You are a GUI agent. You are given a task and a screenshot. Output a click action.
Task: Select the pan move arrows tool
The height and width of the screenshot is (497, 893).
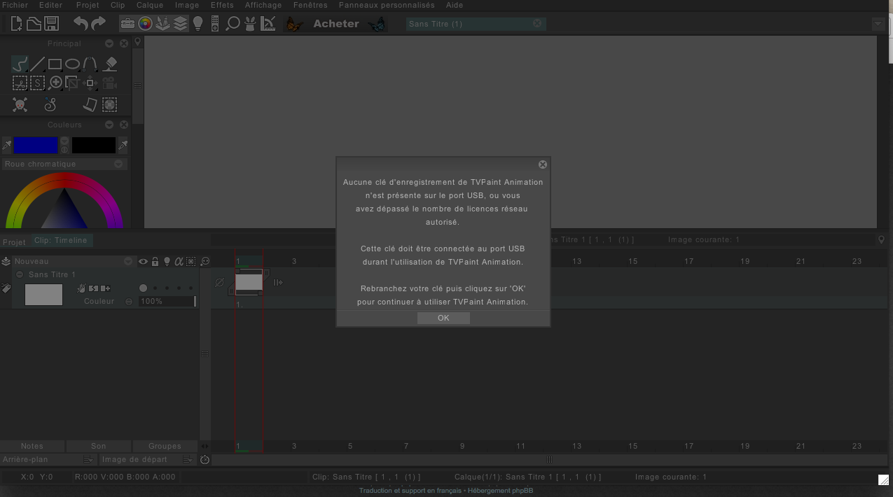(x=90, y=83)
